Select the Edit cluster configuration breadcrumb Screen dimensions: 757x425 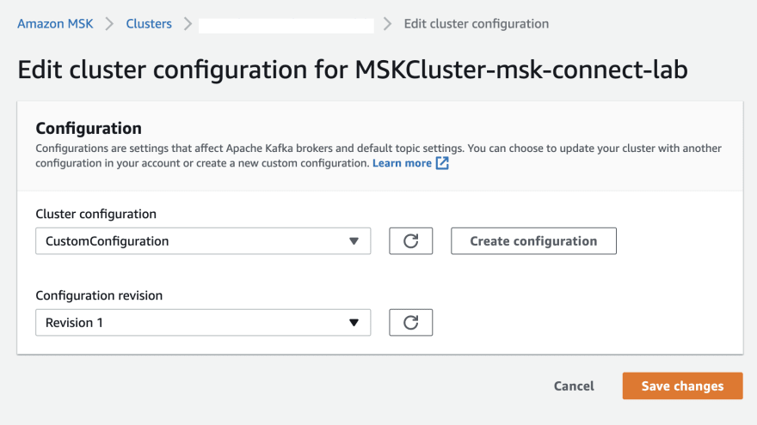pos(476,24)
